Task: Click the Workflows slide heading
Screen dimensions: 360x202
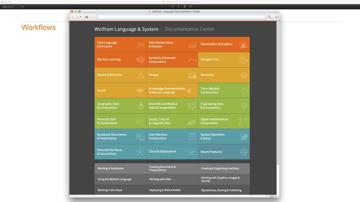Action: 39,27
